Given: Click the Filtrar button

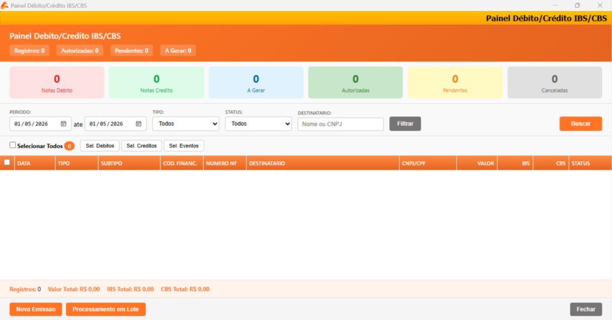Looking at the screenshot, I should coord(405,124).
